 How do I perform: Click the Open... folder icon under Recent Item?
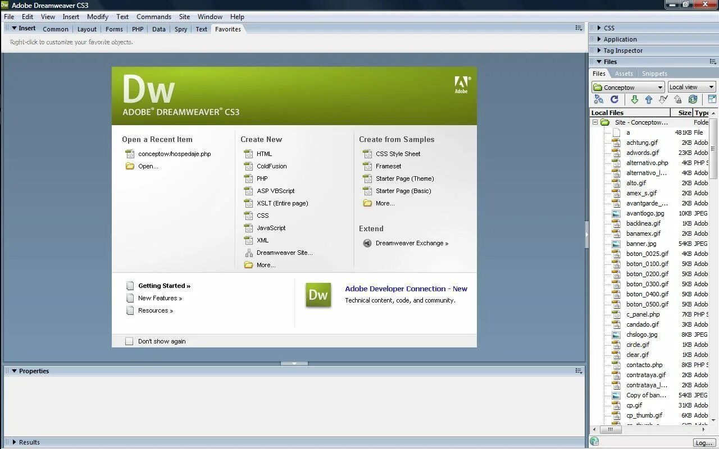[x=130, y=166]
